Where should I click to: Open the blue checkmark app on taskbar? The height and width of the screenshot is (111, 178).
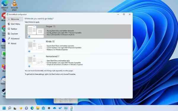pos(60,108)
